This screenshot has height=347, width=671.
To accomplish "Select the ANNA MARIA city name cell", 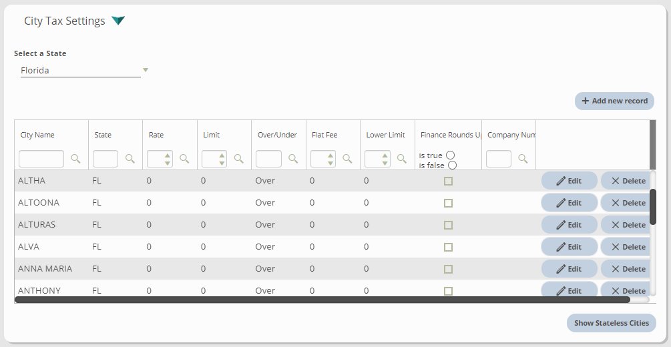I will click(x=51, y=269).
